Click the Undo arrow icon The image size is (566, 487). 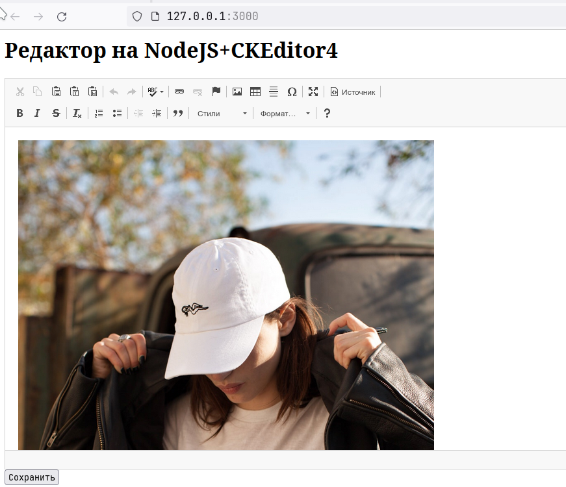[x=114, y=92]
